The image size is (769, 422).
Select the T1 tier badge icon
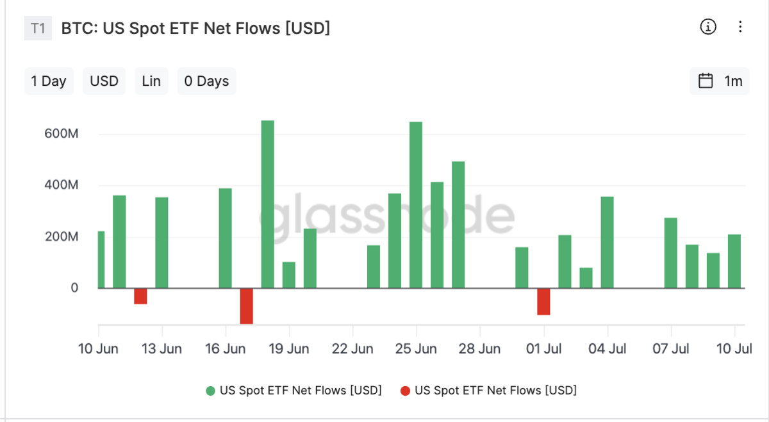coord(36,28)
